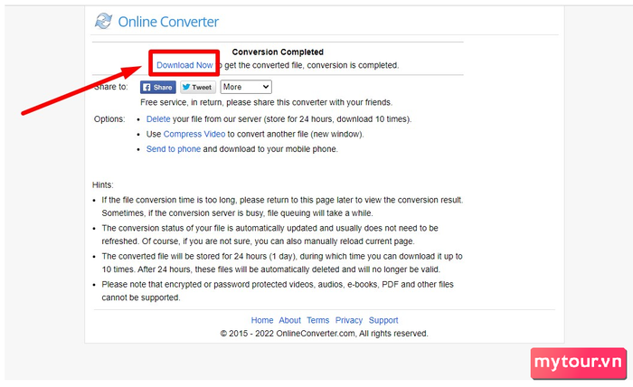The image size is (633, 387).
Task: Click the hint about file conversion time too long
Action: click(x=282, y=207)
